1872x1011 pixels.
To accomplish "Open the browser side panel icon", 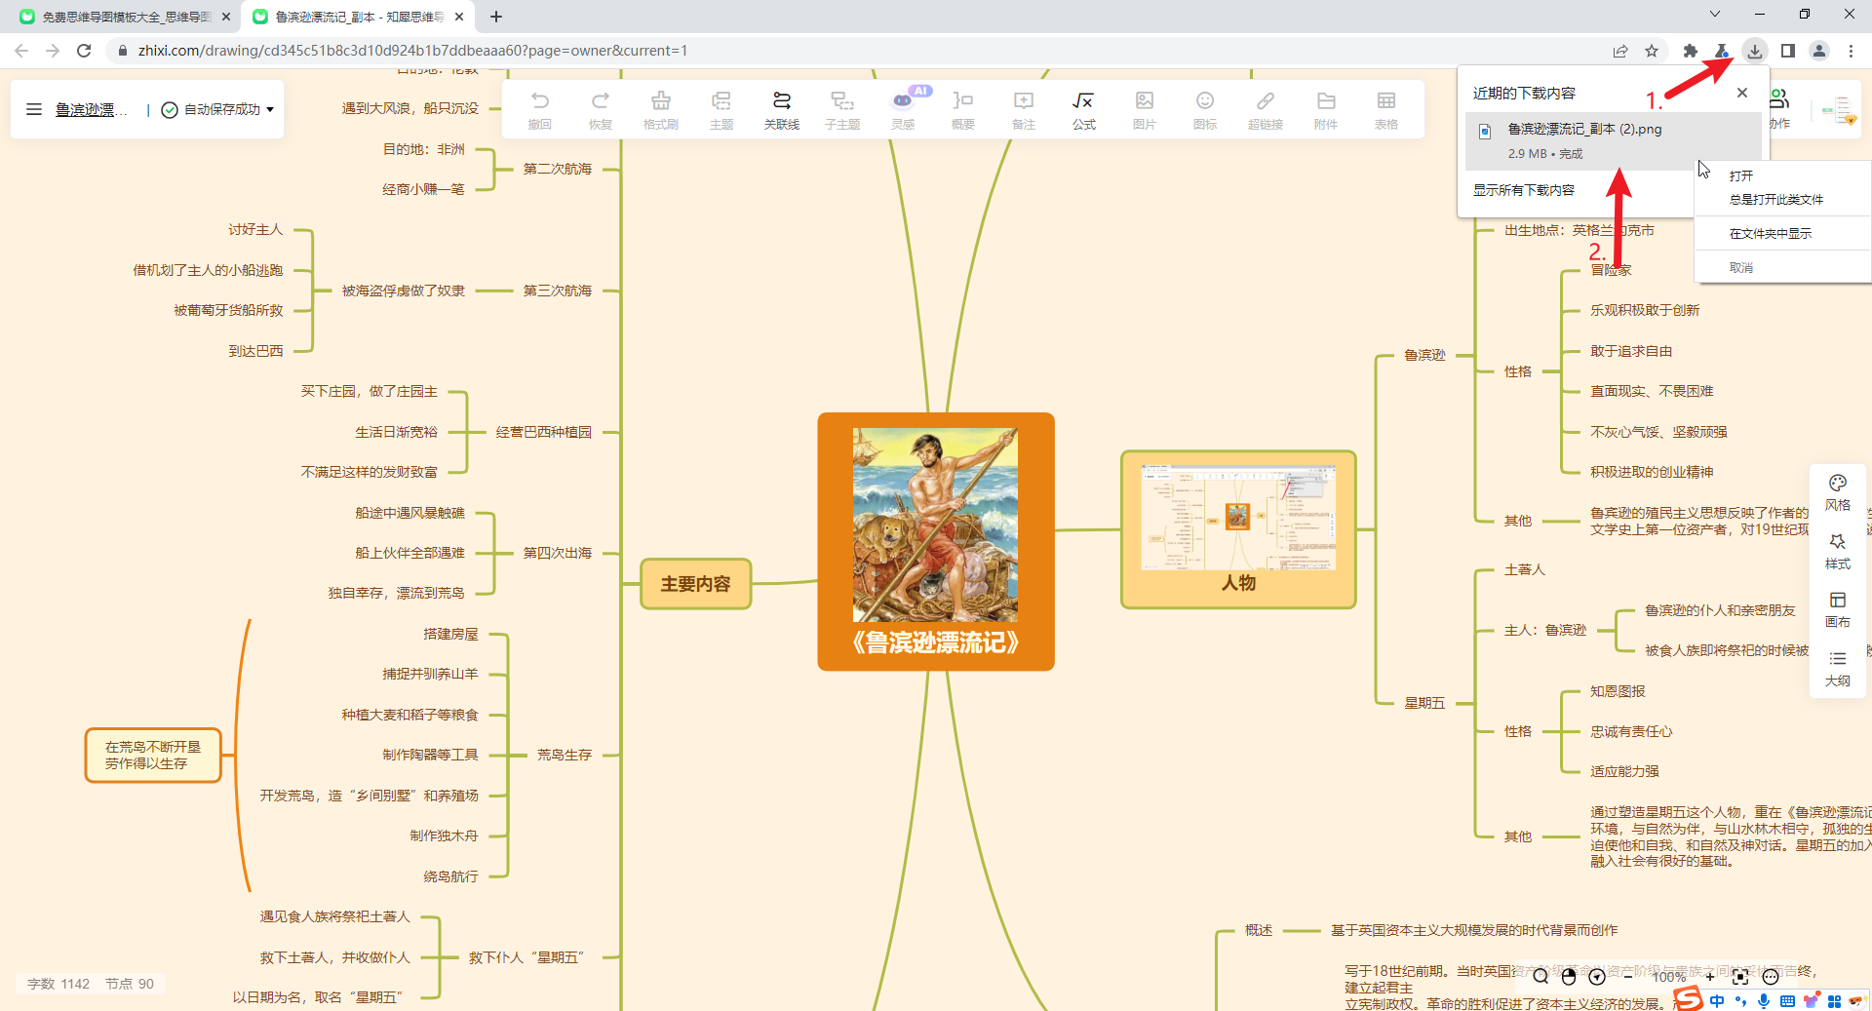I will point(1788,51).
